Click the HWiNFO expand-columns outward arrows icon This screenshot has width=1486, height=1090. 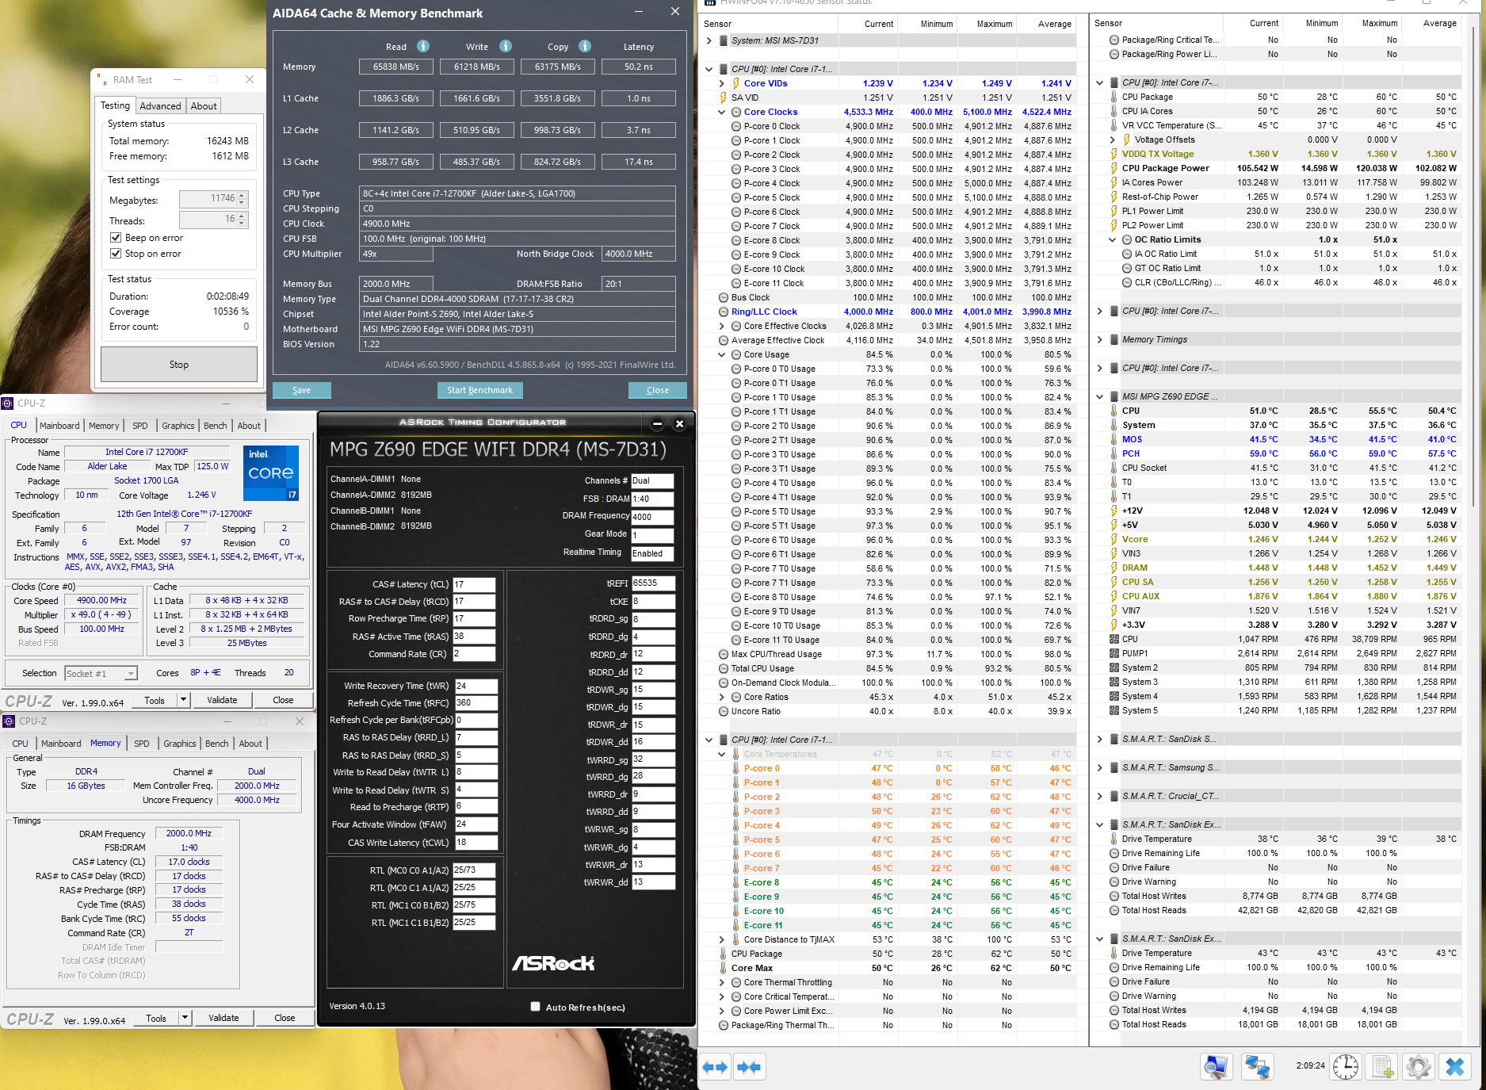pos(715,1067)
